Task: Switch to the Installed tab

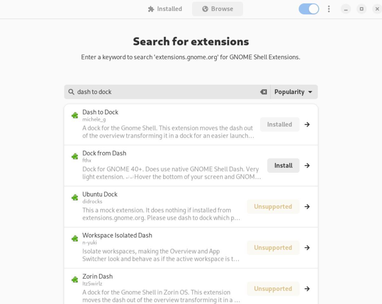Action: pos(165,9)
